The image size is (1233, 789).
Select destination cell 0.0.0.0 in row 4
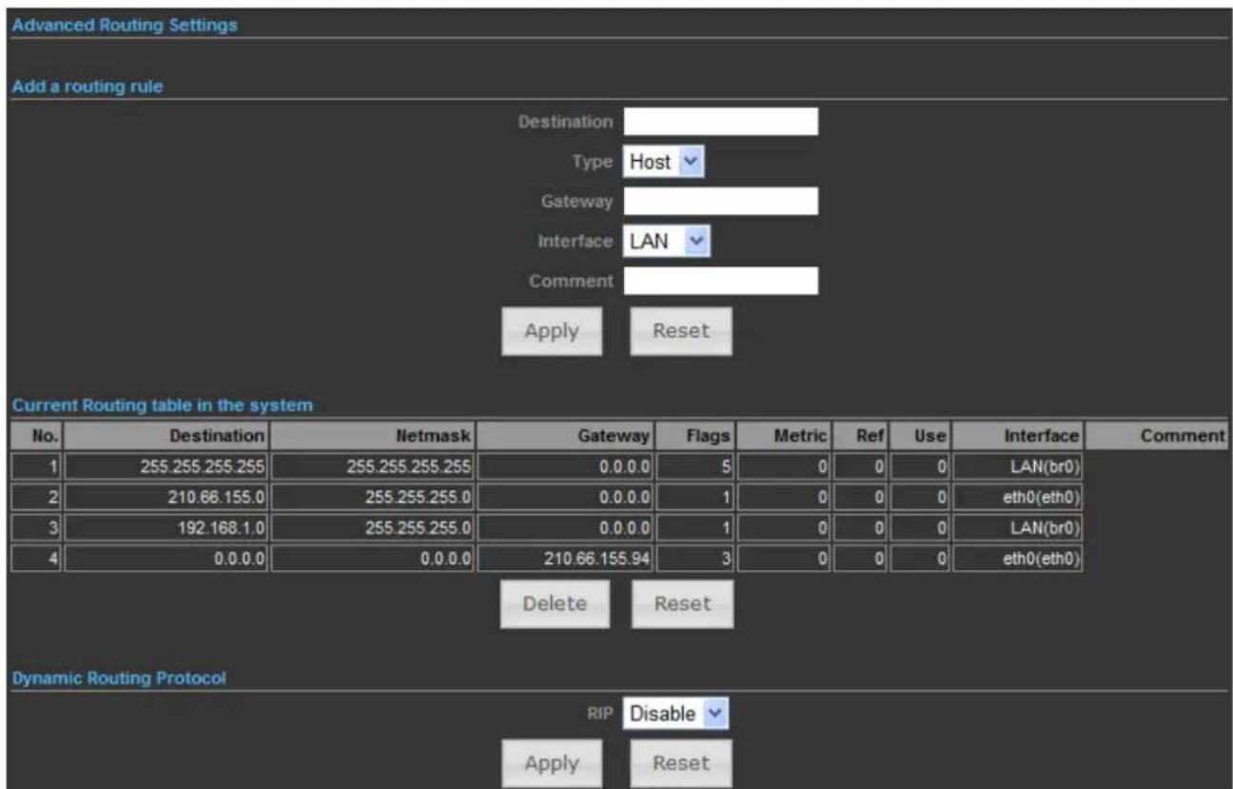(166, 558)
